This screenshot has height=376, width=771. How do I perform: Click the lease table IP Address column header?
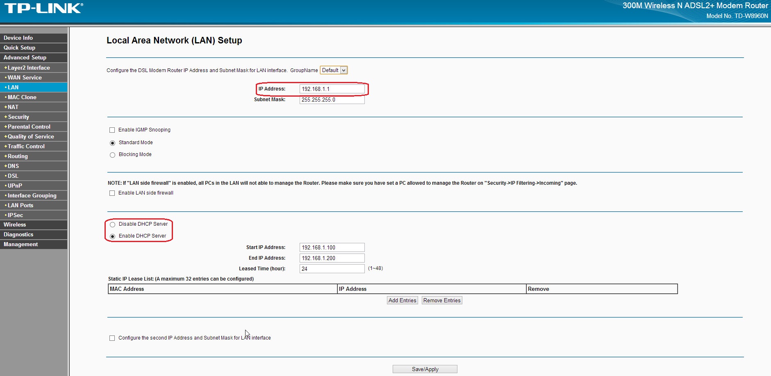click(x=432, y=289)
